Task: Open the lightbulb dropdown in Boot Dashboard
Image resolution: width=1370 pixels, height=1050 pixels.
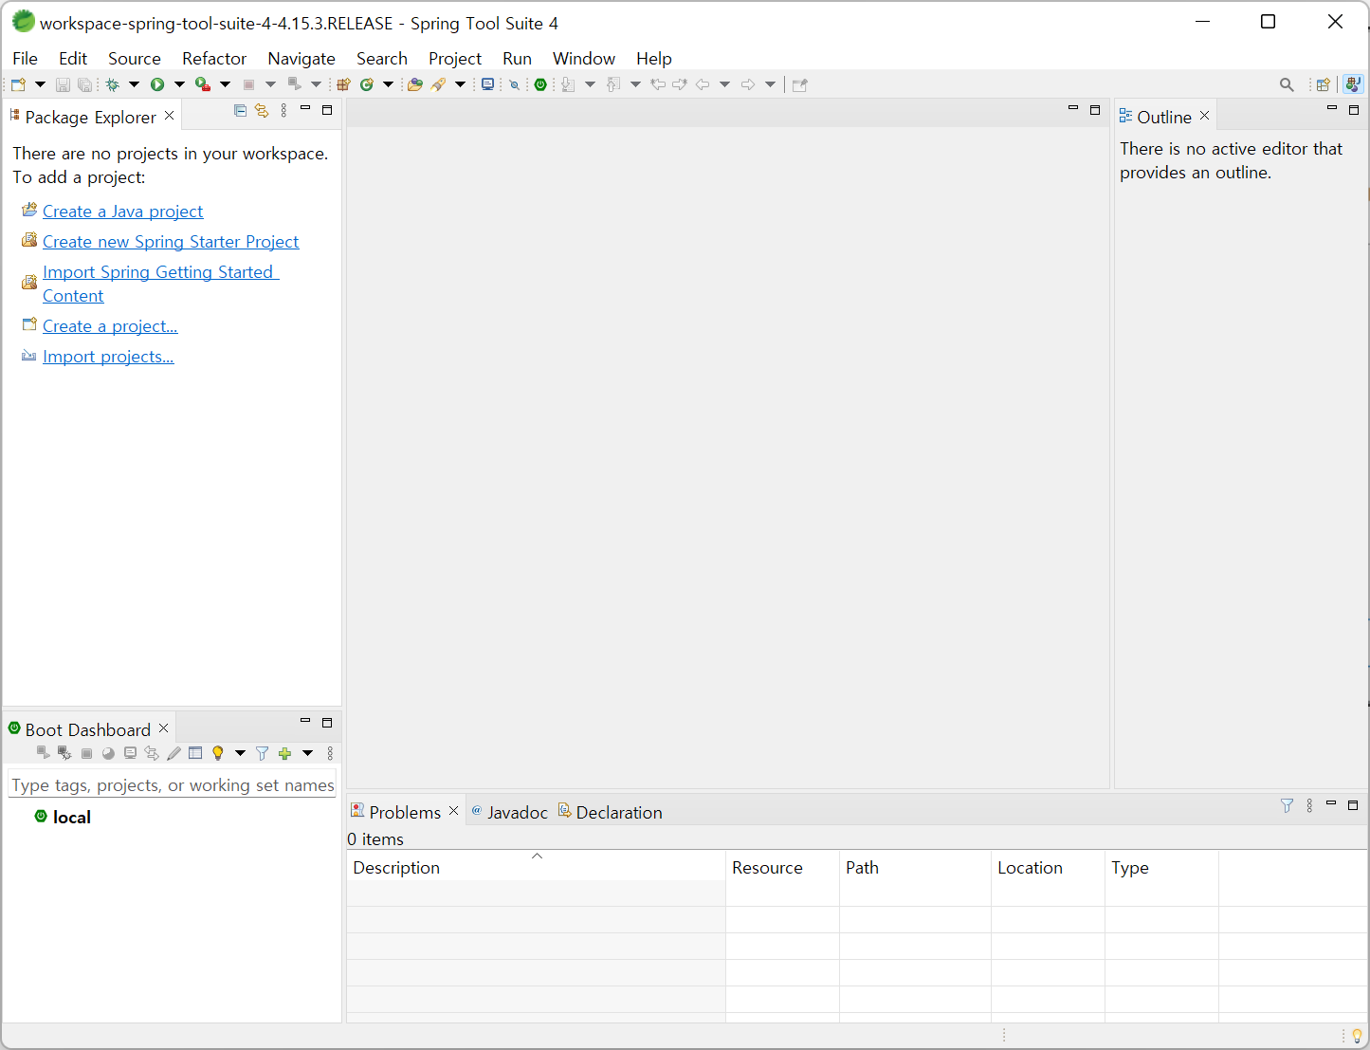Action: coord(240,753)
